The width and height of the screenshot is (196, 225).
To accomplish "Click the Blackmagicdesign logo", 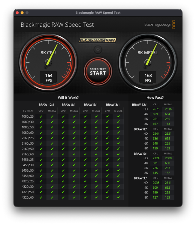I will pos(160,25).
